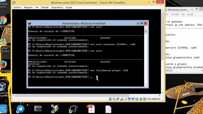Viewport: 203px width, 114px height.
Task: Maximize the PowerShell window
Action: pos(142,23)
